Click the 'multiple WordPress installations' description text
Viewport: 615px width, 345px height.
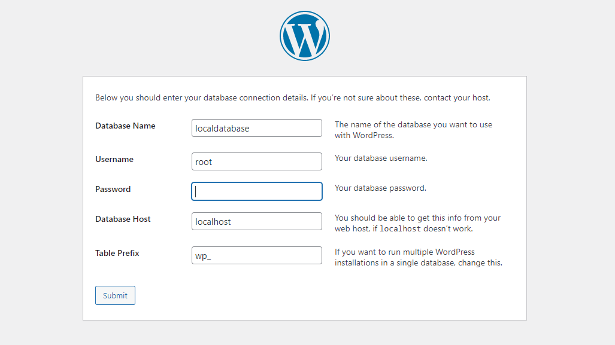[x=419, y=257]
